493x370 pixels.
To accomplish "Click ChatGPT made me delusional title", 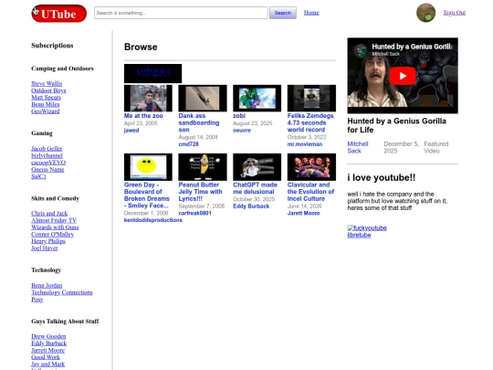I will (255, 188).
